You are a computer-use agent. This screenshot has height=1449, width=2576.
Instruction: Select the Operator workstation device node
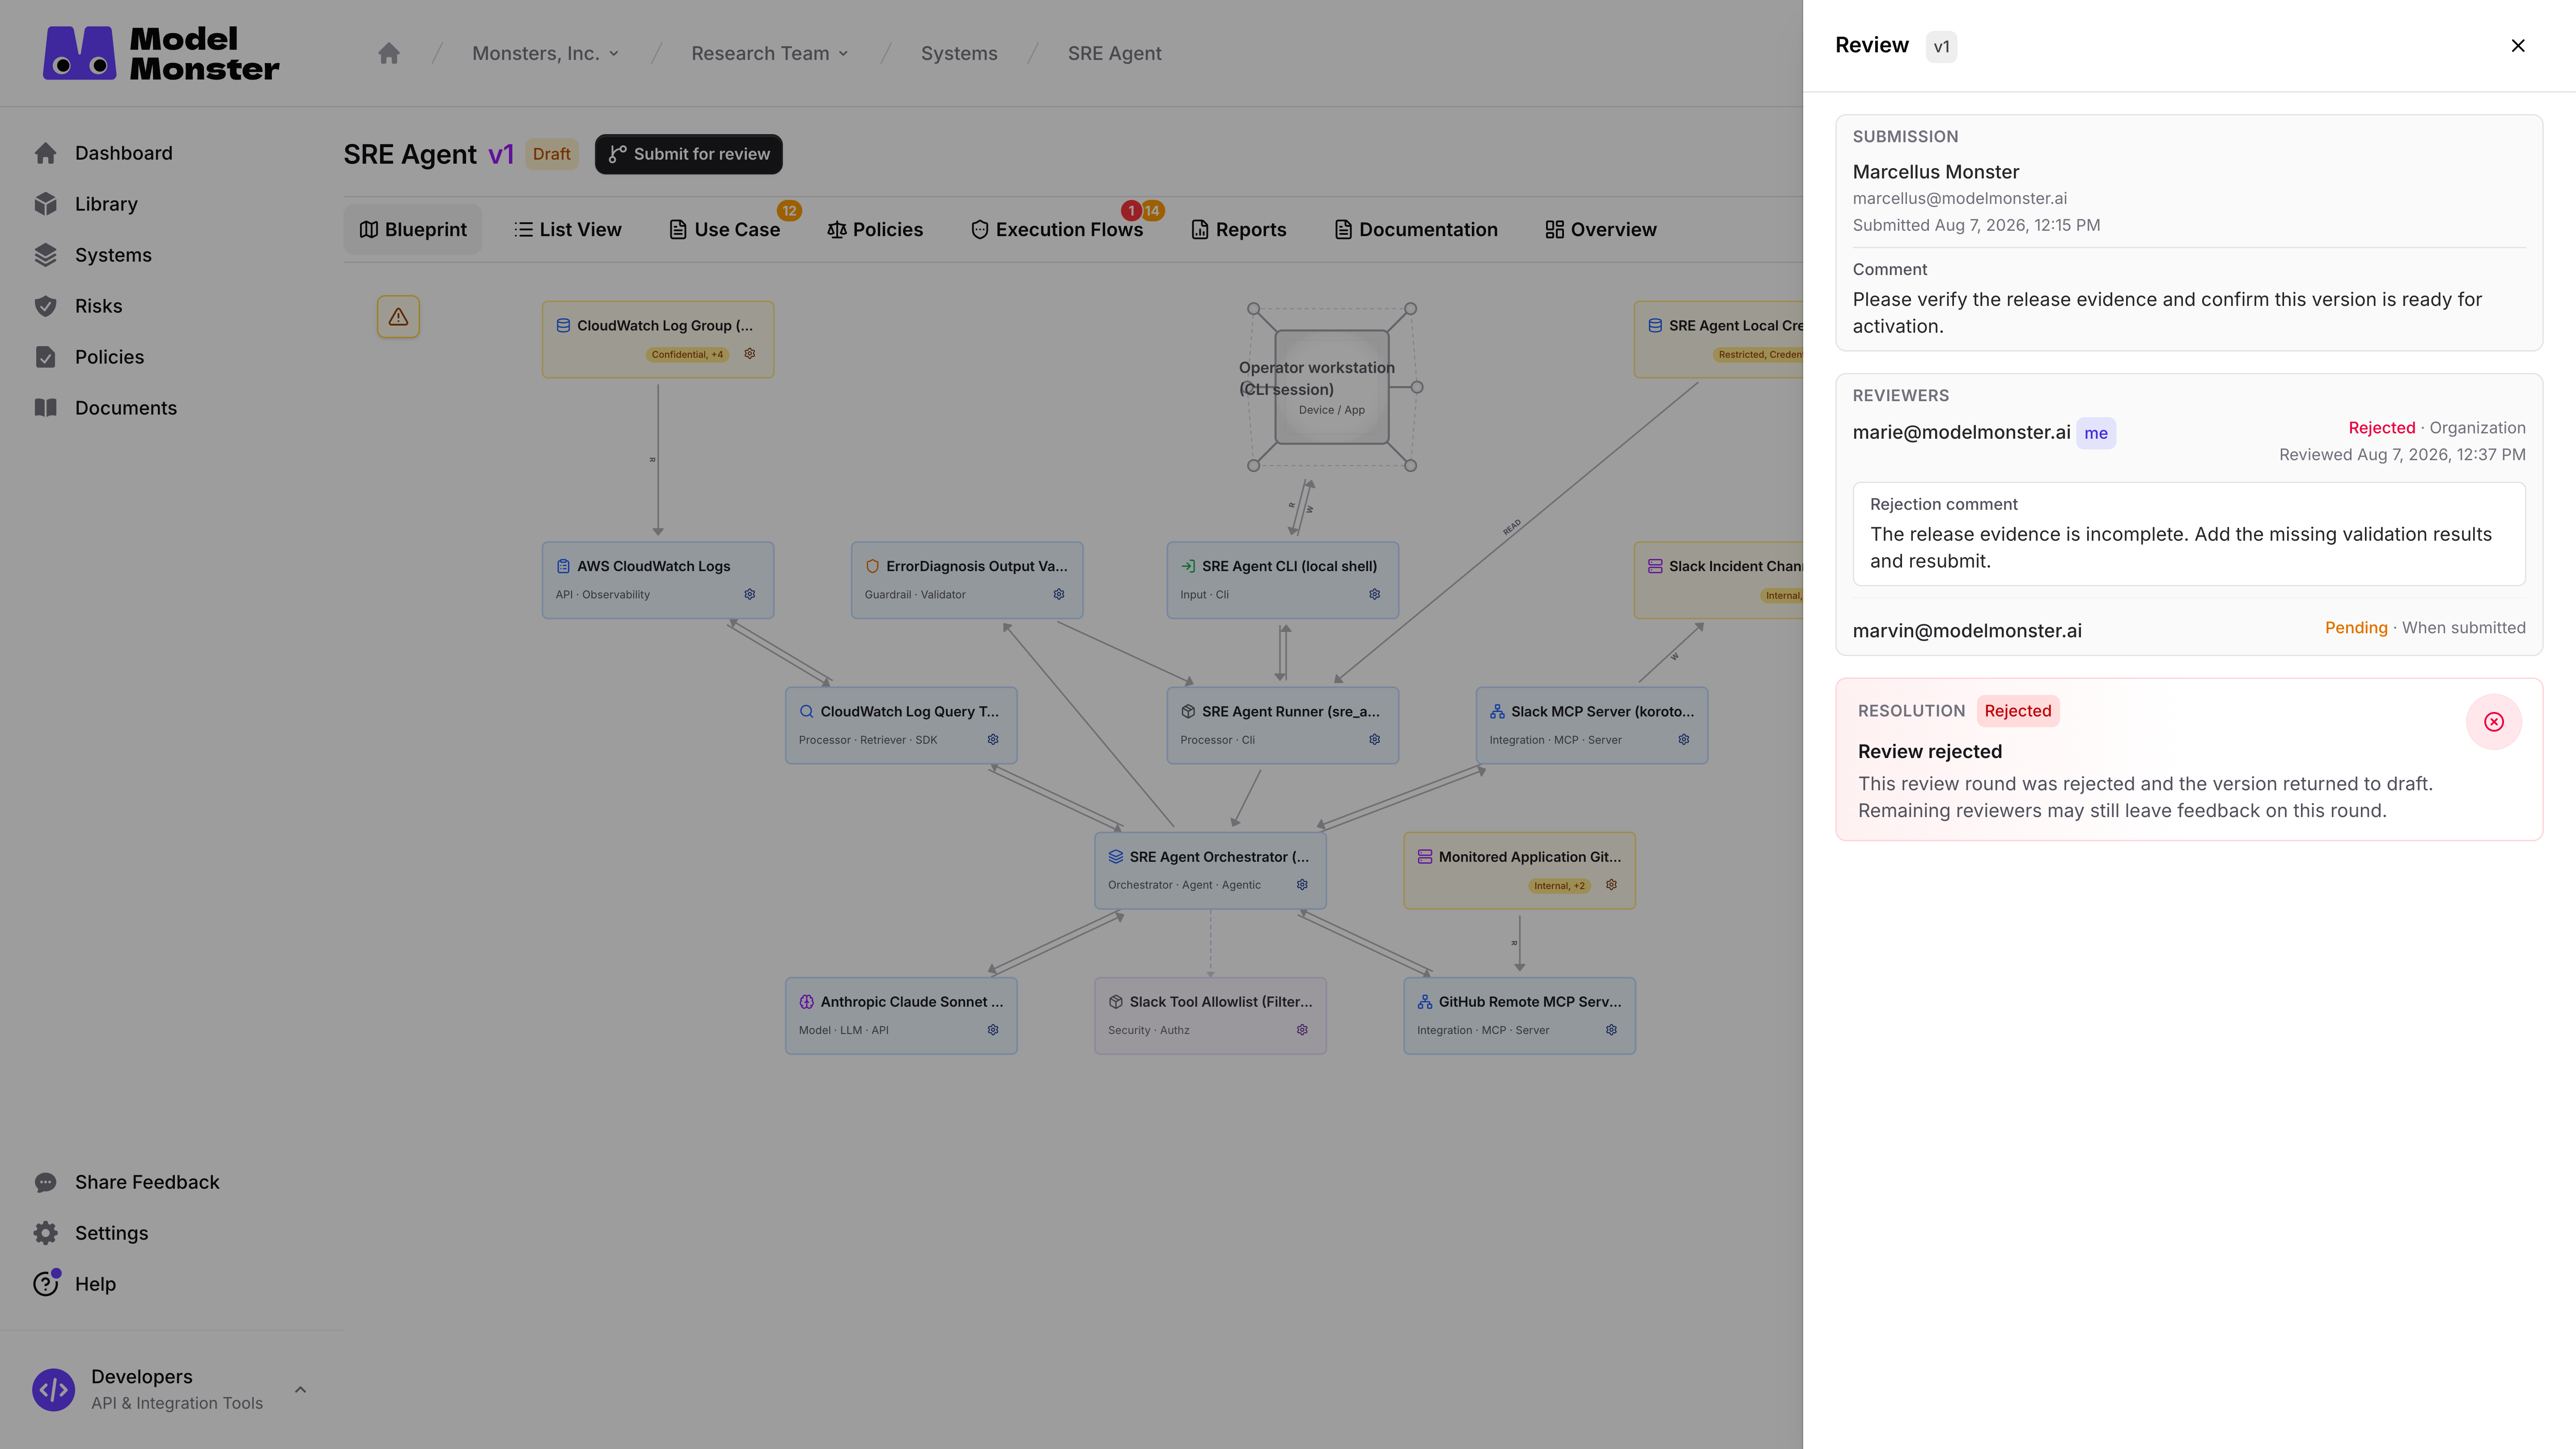(x=1332, y=387)
